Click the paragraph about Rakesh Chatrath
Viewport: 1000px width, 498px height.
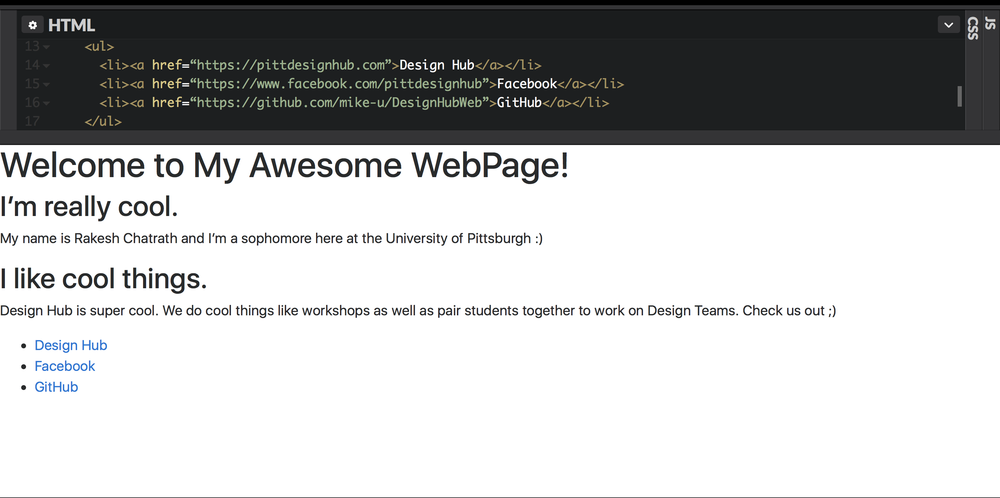coord(271,238)
